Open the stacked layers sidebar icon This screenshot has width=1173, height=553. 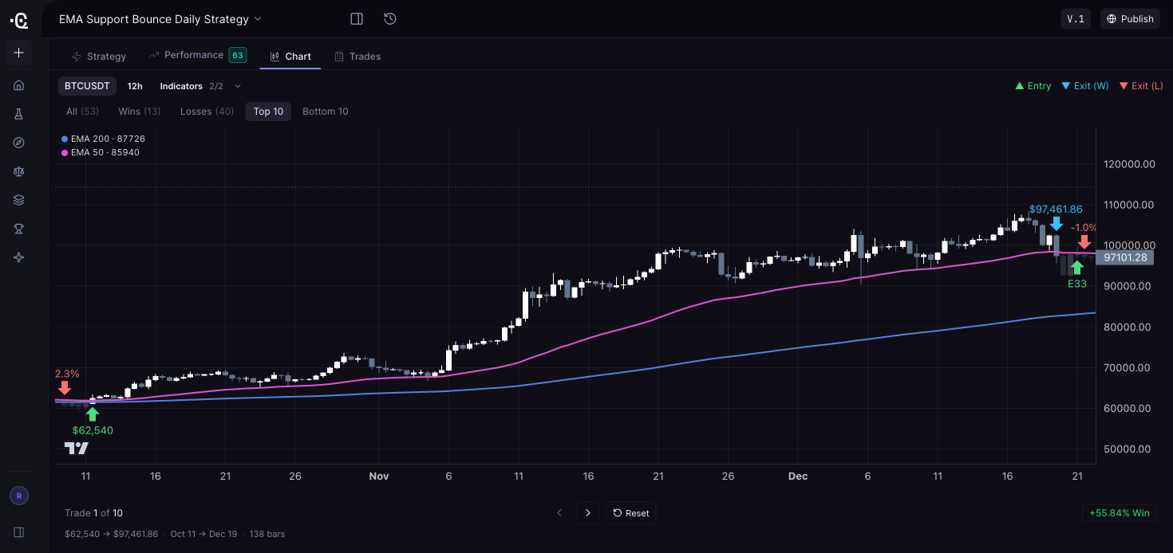(x=19, y=200)
